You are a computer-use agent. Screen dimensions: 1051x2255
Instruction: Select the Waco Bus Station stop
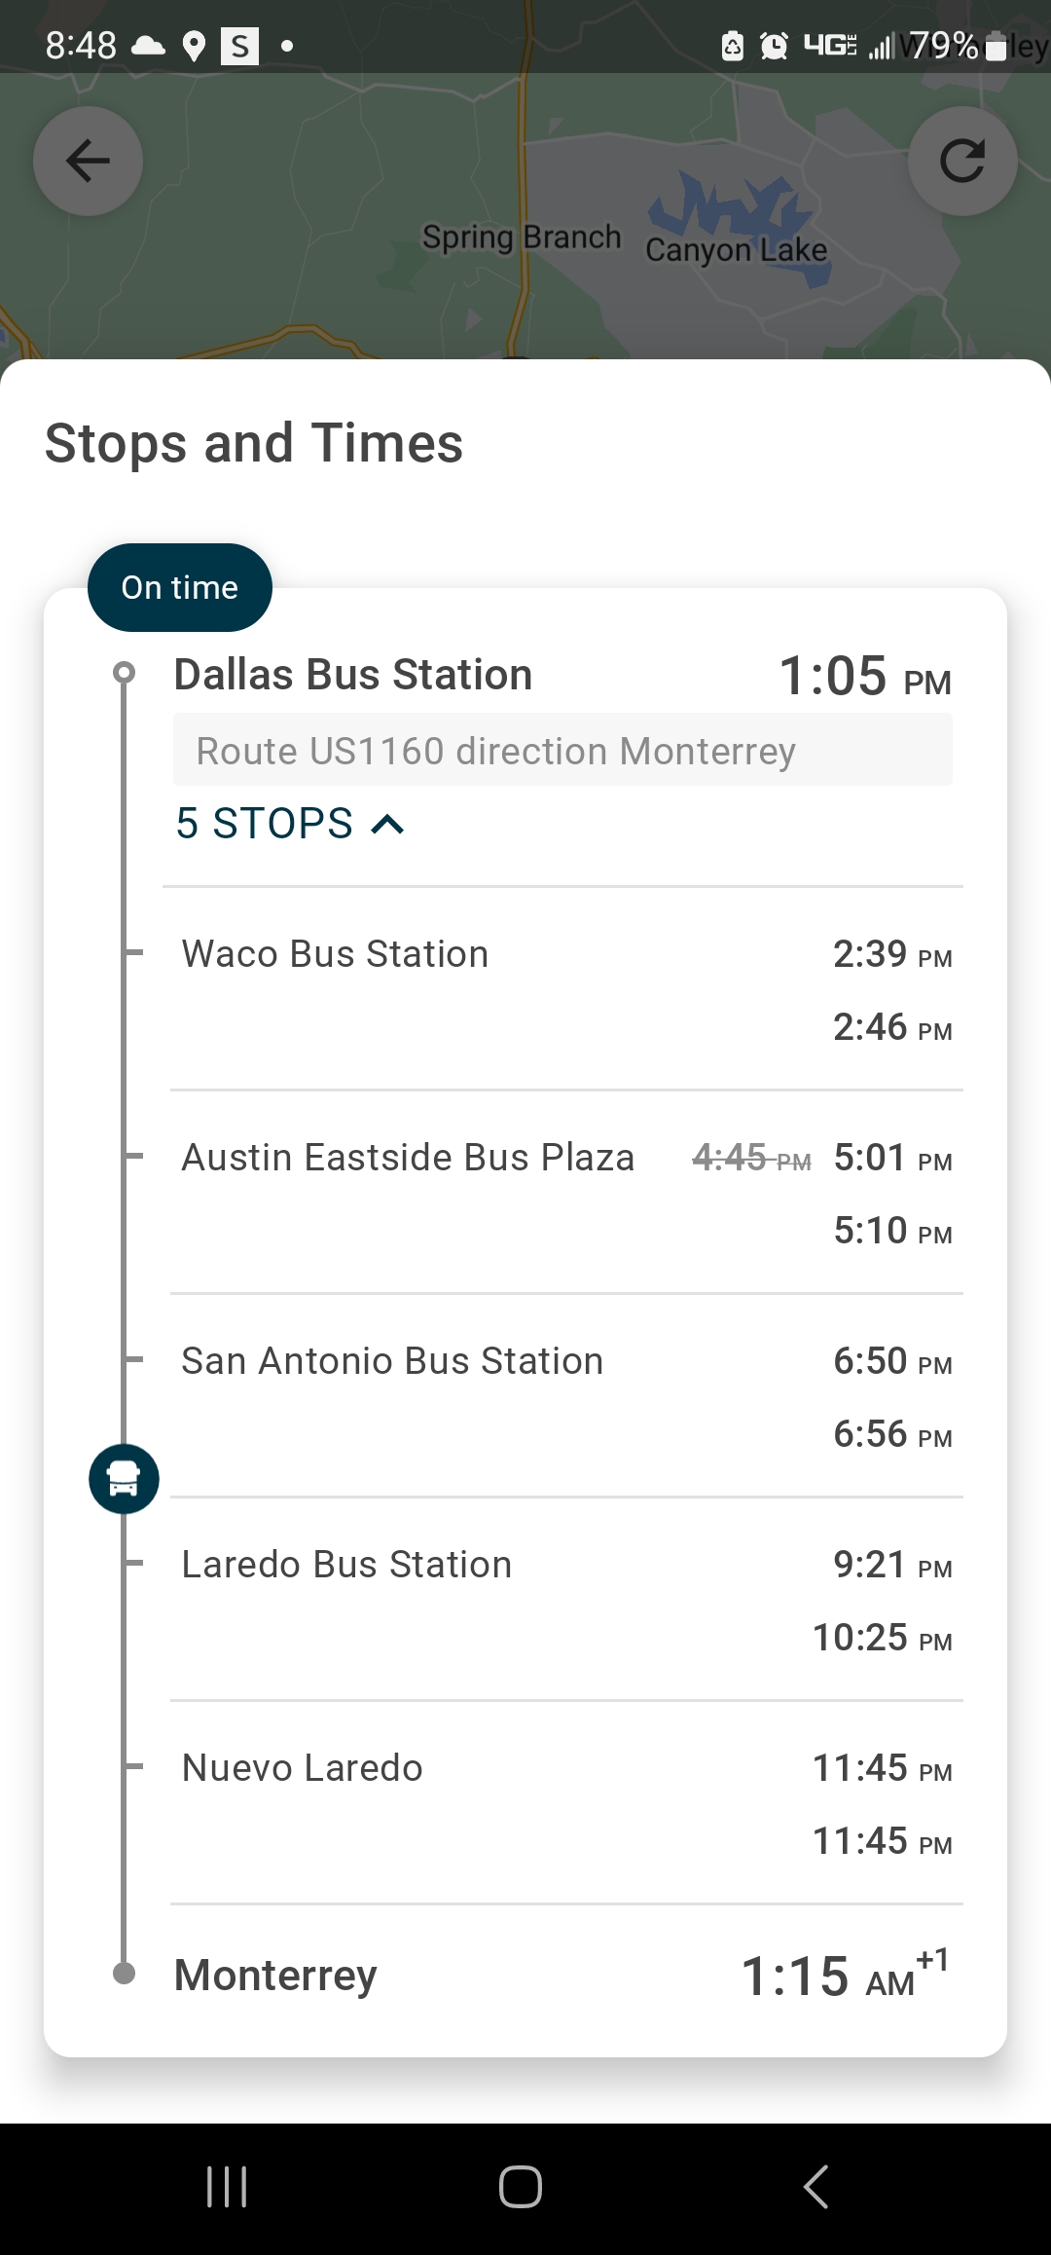click(335, 954)
